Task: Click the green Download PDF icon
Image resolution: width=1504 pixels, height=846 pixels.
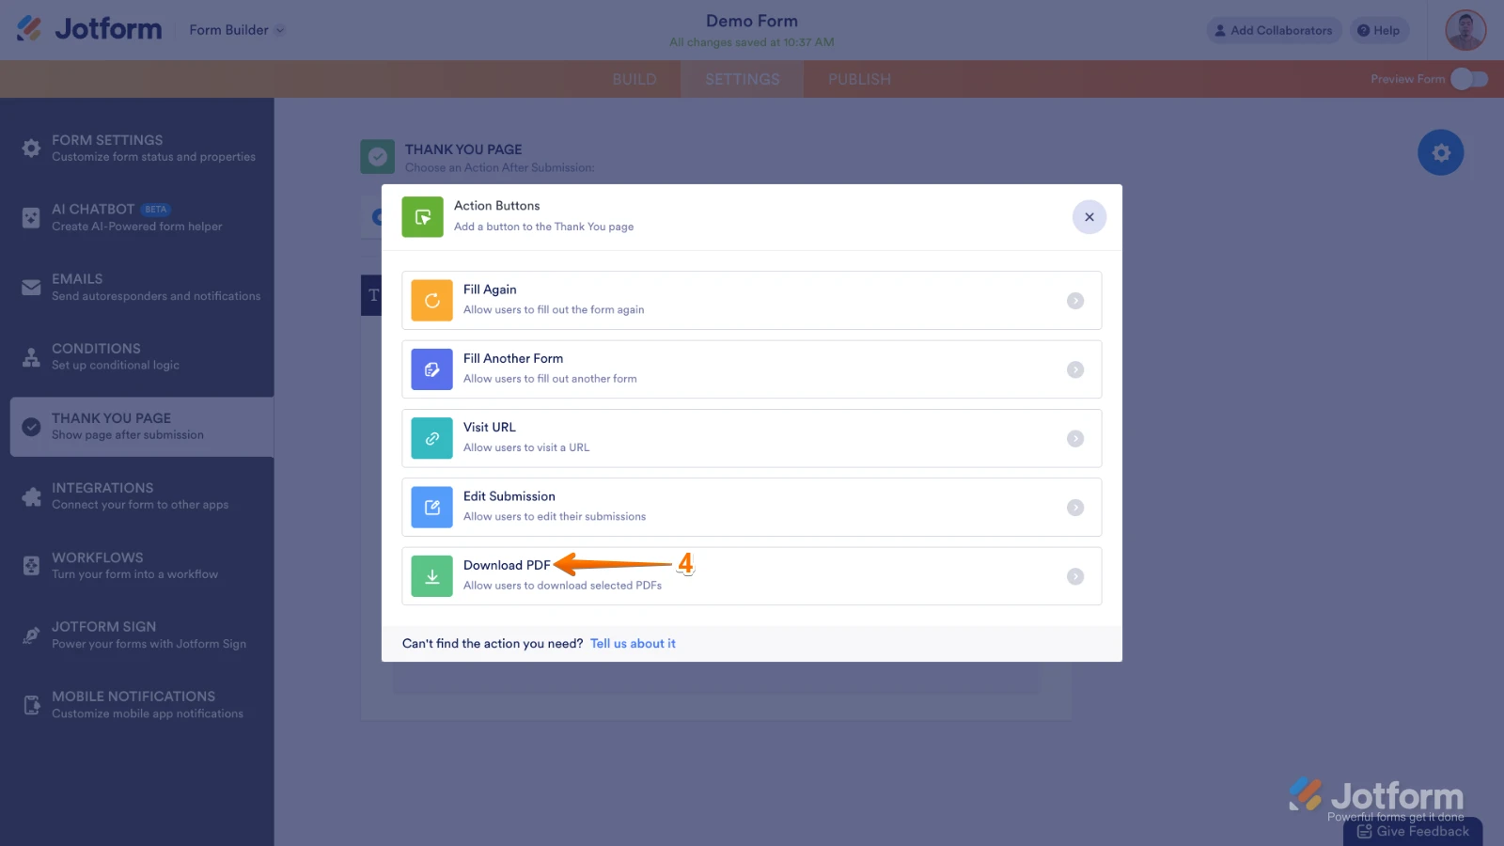Action: pos(432,576)
